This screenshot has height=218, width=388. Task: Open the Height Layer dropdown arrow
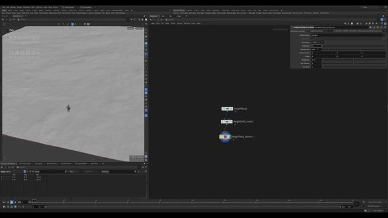tap(384, 35)
